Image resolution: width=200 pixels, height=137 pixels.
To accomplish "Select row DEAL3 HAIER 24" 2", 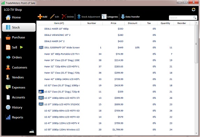I will 116,41.
